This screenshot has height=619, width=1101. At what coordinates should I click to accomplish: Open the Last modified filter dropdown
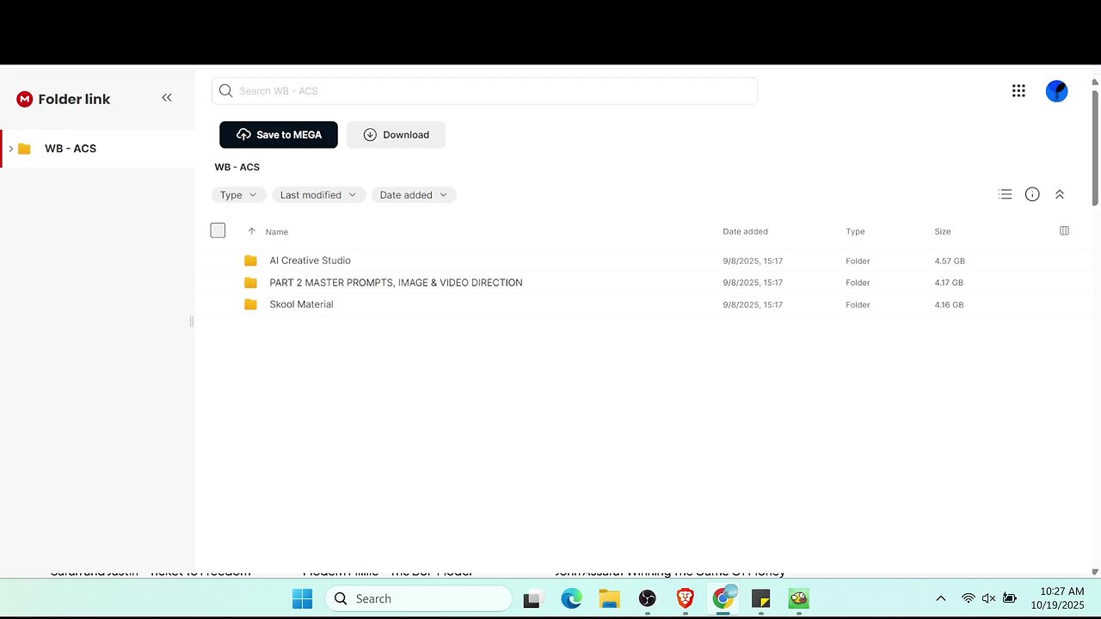(x=319, y=195)
